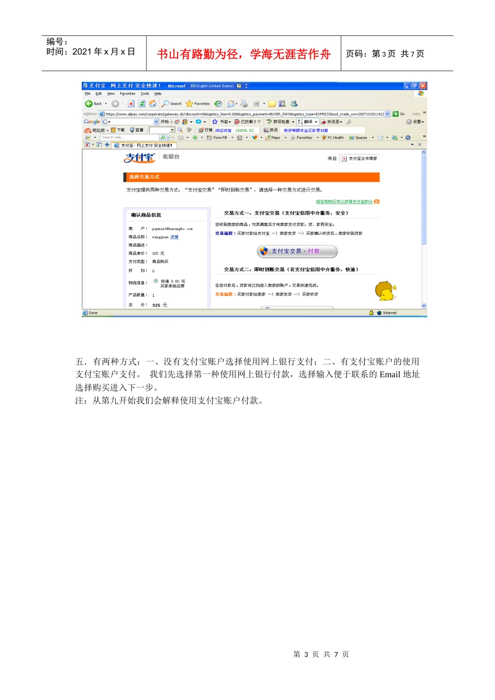Click the 18809.82 index value
The image size is (495, 700).
click(x=244, y=130)
